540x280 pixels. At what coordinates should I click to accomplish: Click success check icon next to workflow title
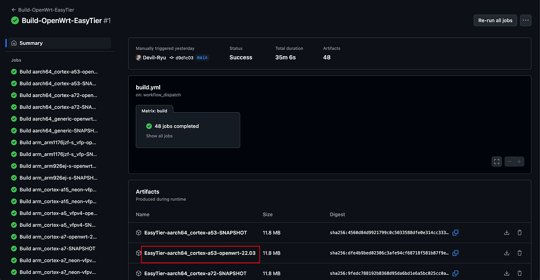click(15, 21)
